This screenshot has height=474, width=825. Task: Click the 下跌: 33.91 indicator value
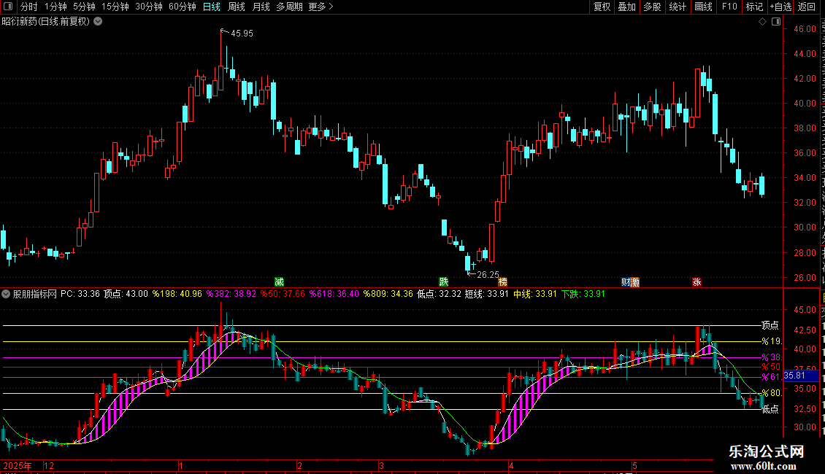(x=583, y=294)
